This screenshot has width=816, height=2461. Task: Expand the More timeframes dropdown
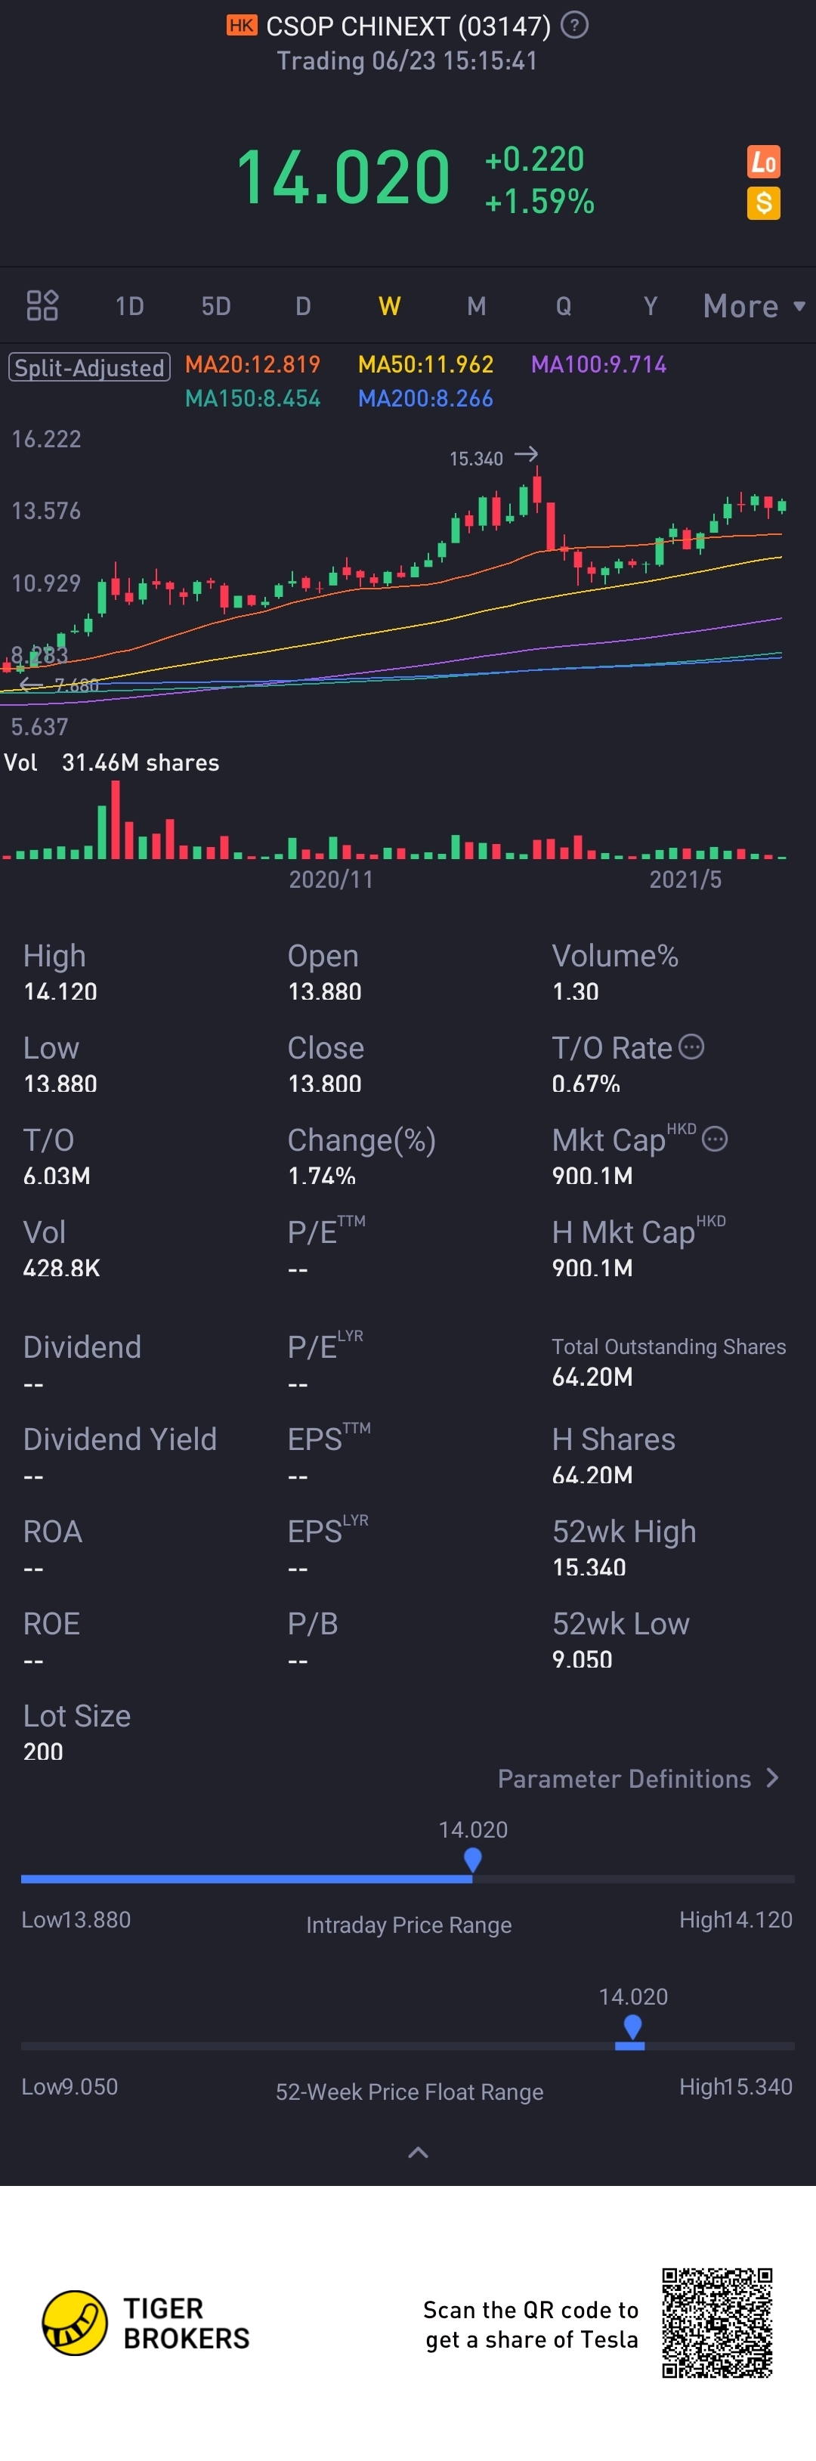coord(754,306)
